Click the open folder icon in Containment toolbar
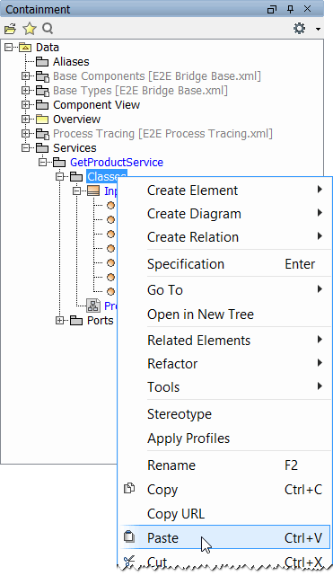The image size is (333, 576). click(10, 29)
